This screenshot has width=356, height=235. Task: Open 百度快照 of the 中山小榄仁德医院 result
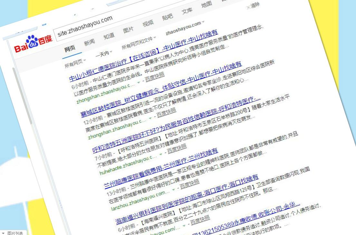[155, 77]
